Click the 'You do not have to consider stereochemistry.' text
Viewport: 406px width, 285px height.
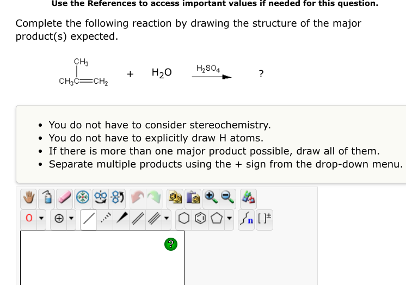160,125
